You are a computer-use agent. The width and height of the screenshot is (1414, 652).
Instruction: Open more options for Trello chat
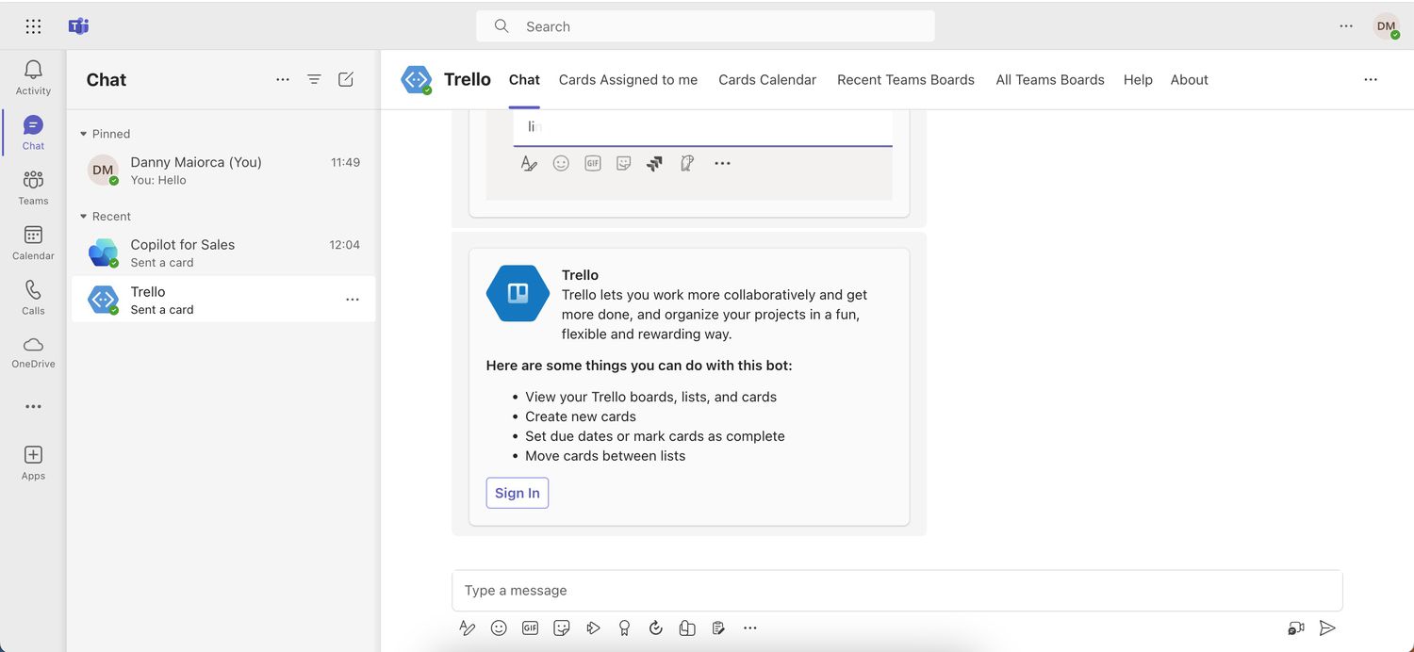click(x=352, y=300)
